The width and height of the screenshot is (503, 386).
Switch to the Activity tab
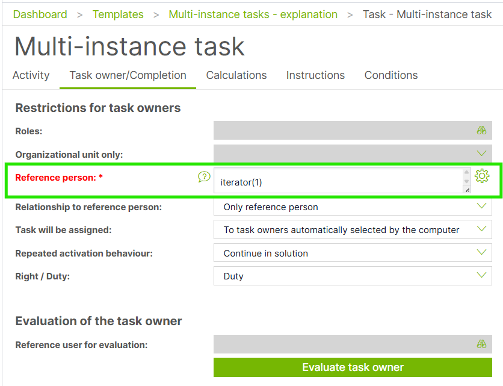tap(31, 75)
